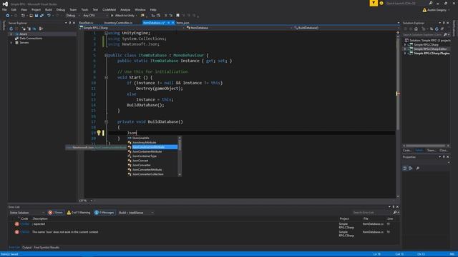Expand the Servers node
This screenshot has width=458, height=257.
point(11,43)
